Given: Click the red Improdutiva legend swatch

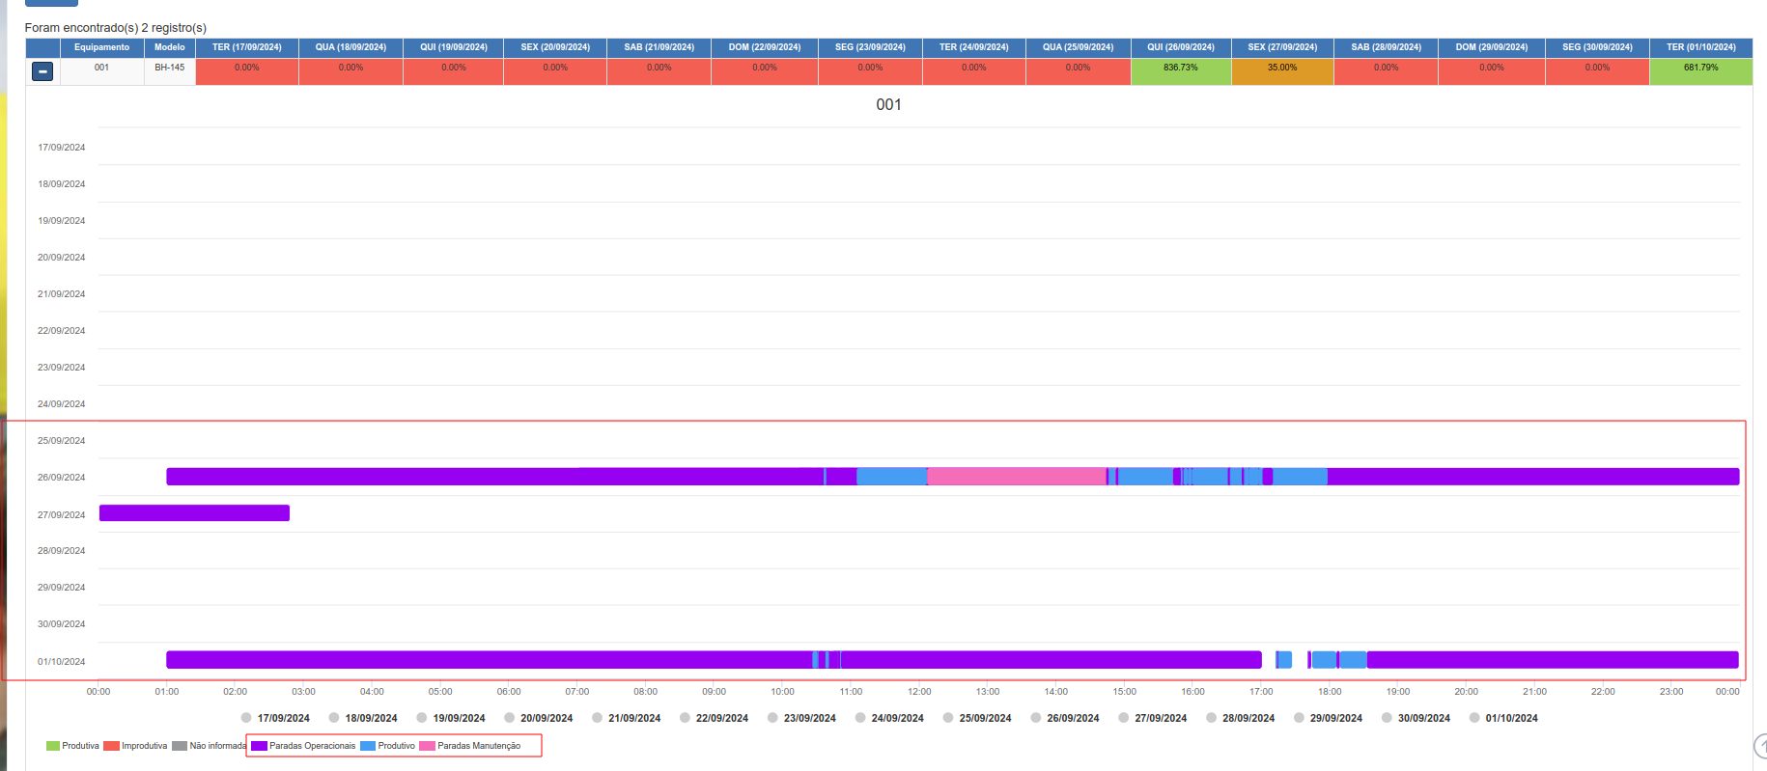Looking at the screenshot, I should click(111, 746).
